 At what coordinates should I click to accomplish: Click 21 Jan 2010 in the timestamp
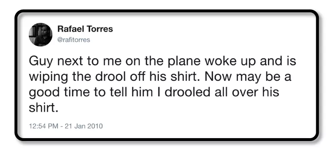tap(84, 126)
